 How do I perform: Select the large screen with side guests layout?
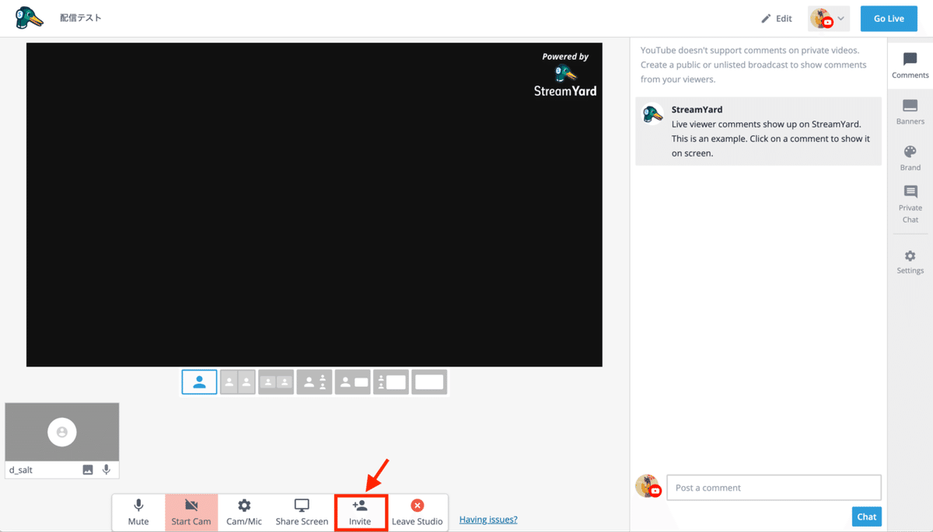pyautogui.click(x=391, y=382)
